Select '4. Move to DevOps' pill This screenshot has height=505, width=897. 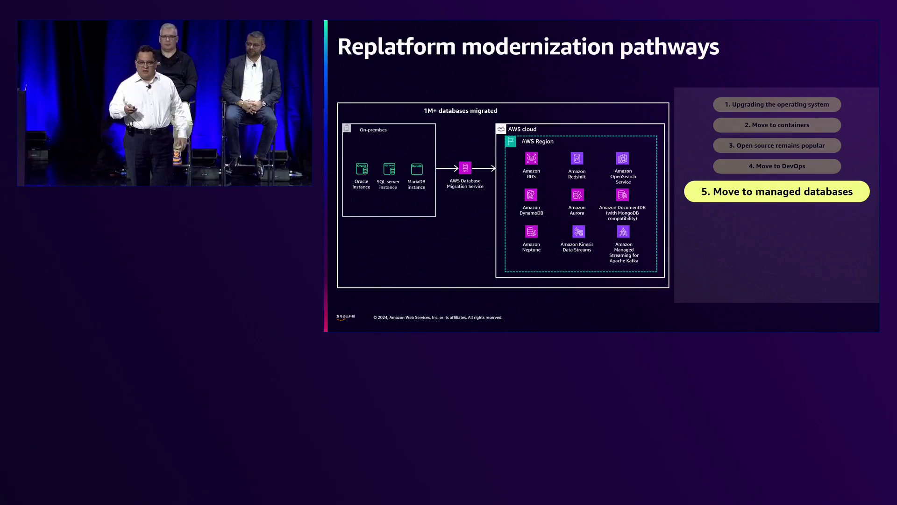(x=777, y=166)
